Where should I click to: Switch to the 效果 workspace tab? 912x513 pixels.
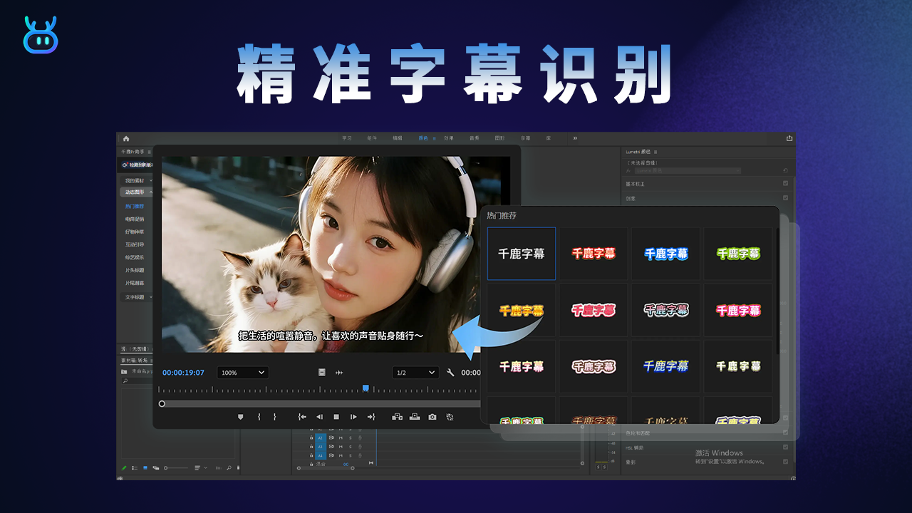[448, 138]
